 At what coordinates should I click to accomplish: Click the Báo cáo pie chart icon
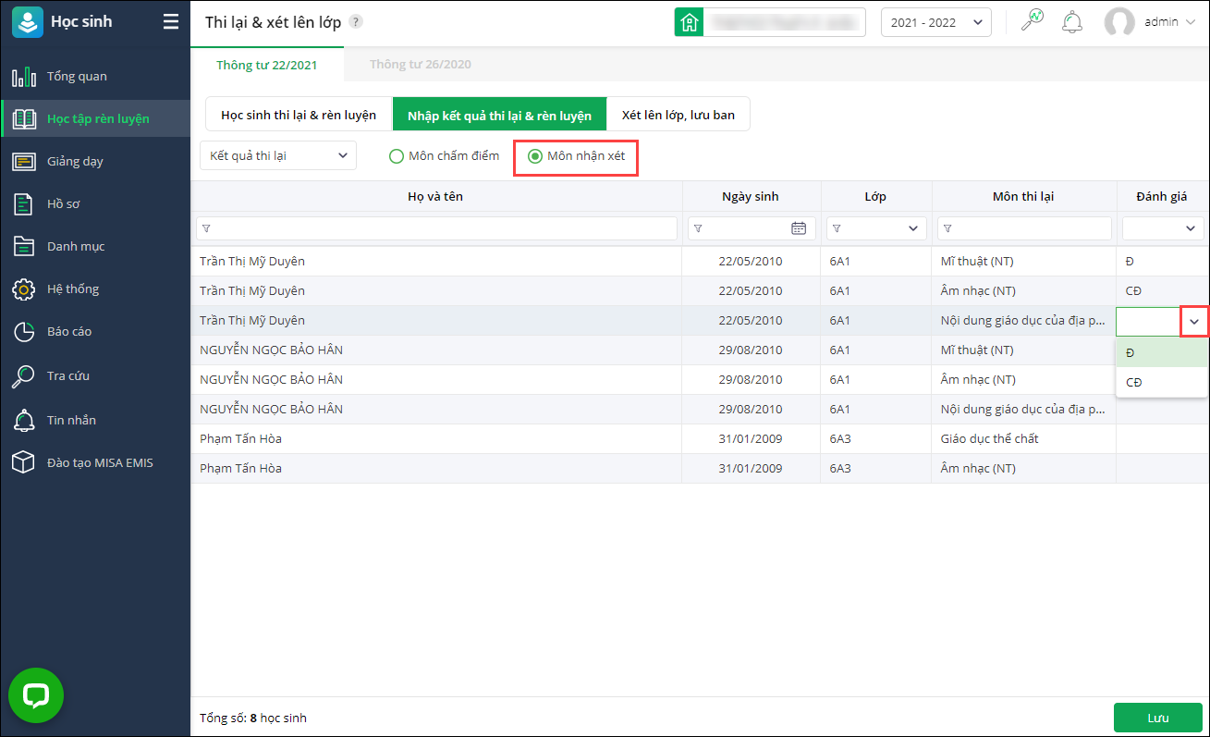24,332
